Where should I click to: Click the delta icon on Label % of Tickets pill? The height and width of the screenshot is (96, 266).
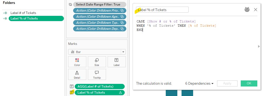click(x=121, y=93)
